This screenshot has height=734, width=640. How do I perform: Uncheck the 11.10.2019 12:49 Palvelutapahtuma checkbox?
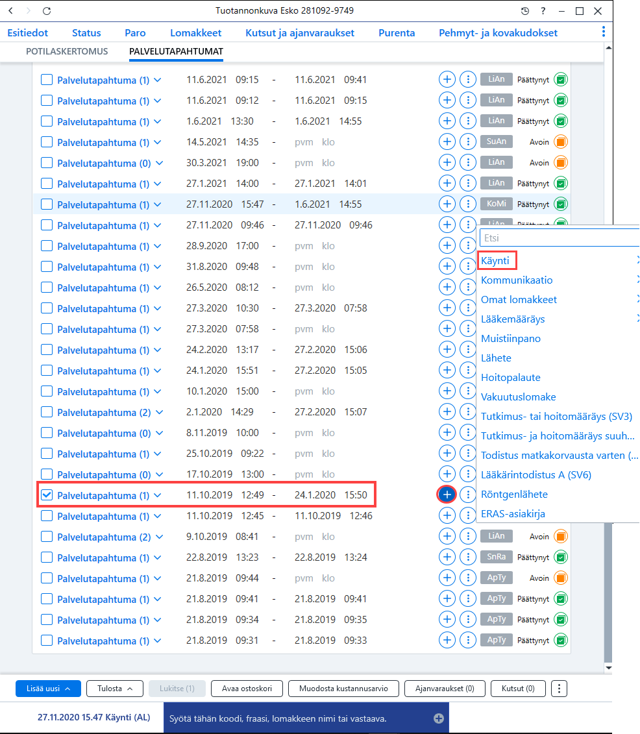pyautogui.click(x=46, y=495)
